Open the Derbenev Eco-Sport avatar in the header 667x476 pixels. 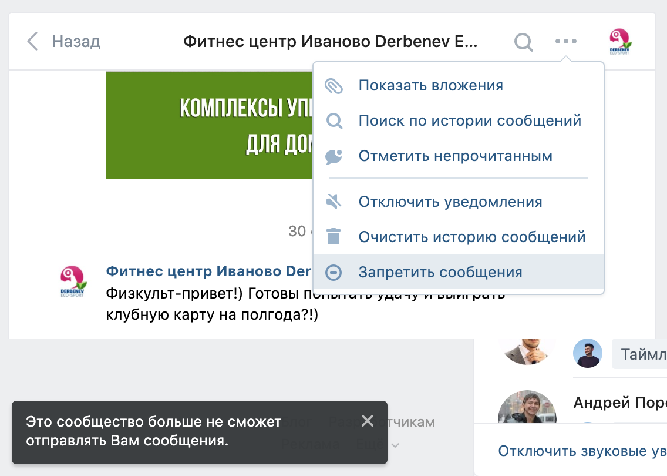pos(620,41)
